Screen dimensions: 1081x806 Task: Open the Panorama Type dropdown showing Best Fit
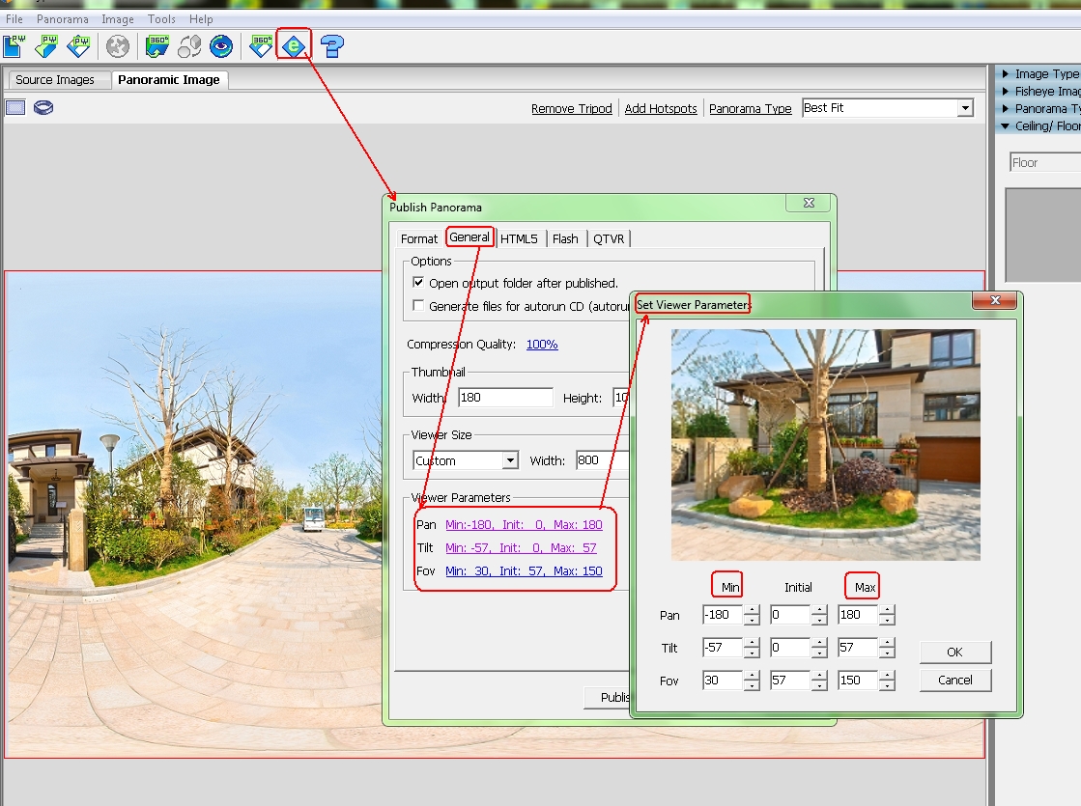[964, 108]
